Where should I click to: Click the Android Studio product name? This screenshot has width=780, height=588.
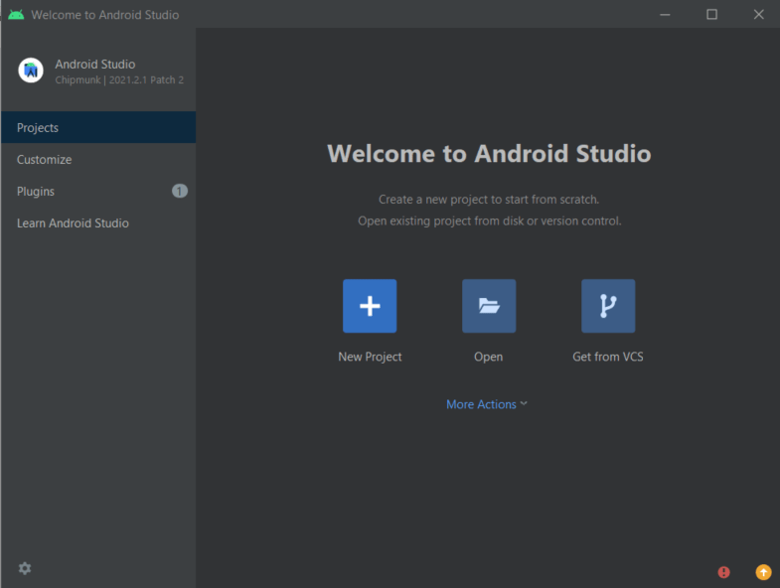[x=95, y=65]
